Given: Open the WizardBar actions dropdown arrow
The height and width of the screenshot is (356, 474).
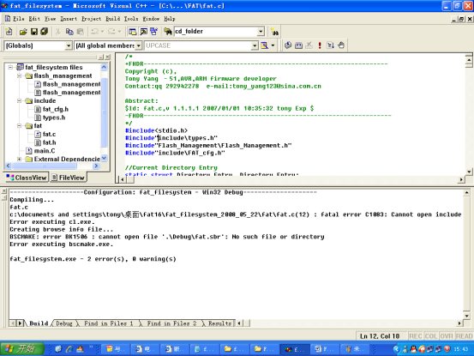Looking at the screenshot, I should (x=273, y=45).
